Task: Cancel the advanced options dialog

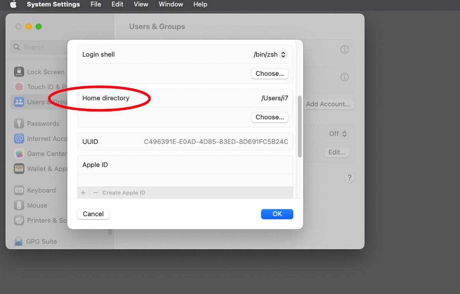Action: pos(93,214)
